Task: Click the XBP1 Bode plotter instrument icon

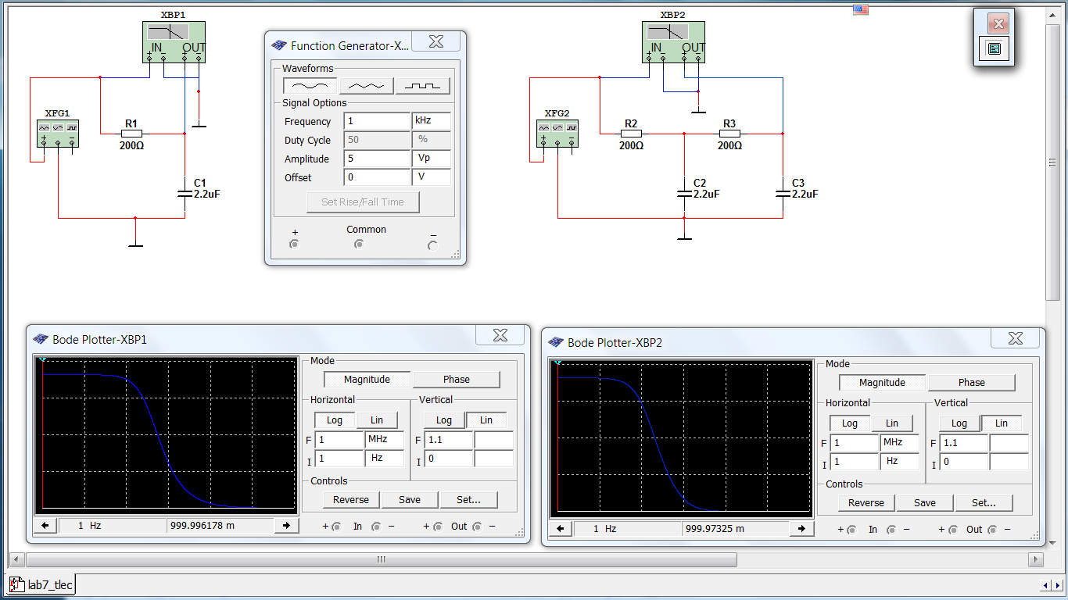Action: pos(174,41)
